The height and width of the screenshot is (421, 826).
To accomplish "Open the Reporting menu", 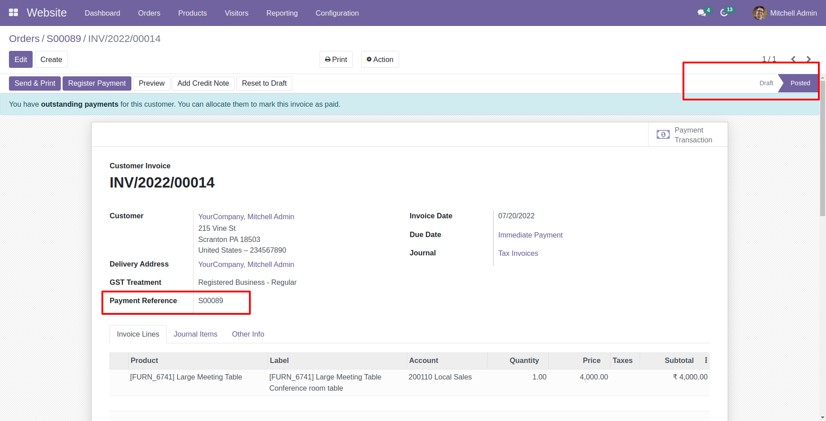I will pyautogui.click(x=282, y=13).
